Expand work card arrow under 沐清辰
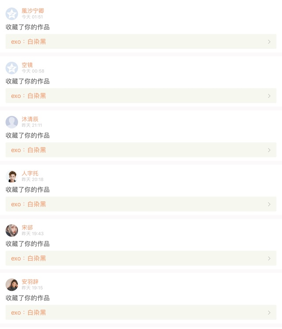 tap(269, 150)
